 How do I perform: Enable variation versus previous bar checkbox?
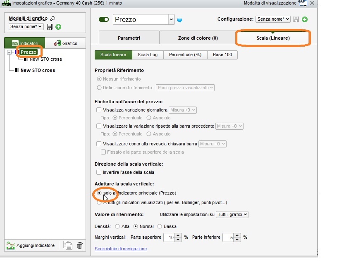99,126
